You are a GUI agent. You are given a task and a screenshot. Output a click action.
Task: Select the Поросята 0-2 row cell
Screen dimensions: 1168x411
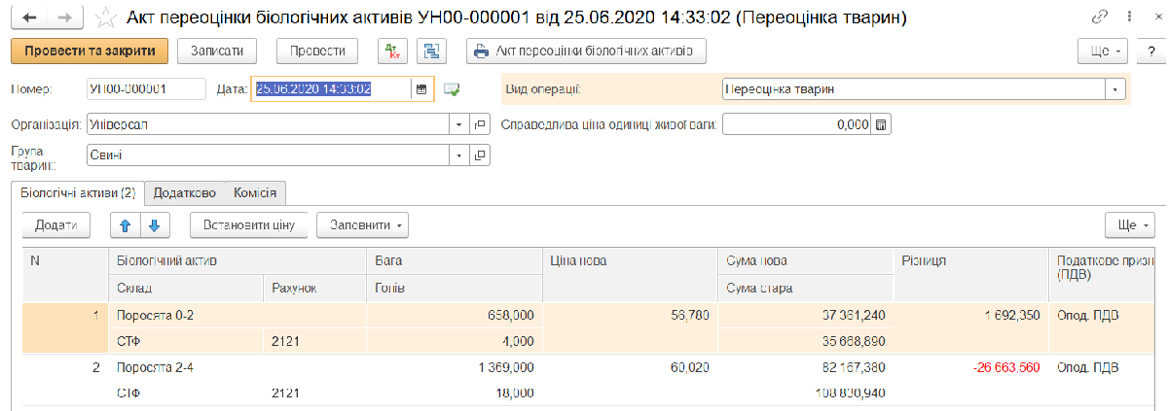click(x=236, y=316)
